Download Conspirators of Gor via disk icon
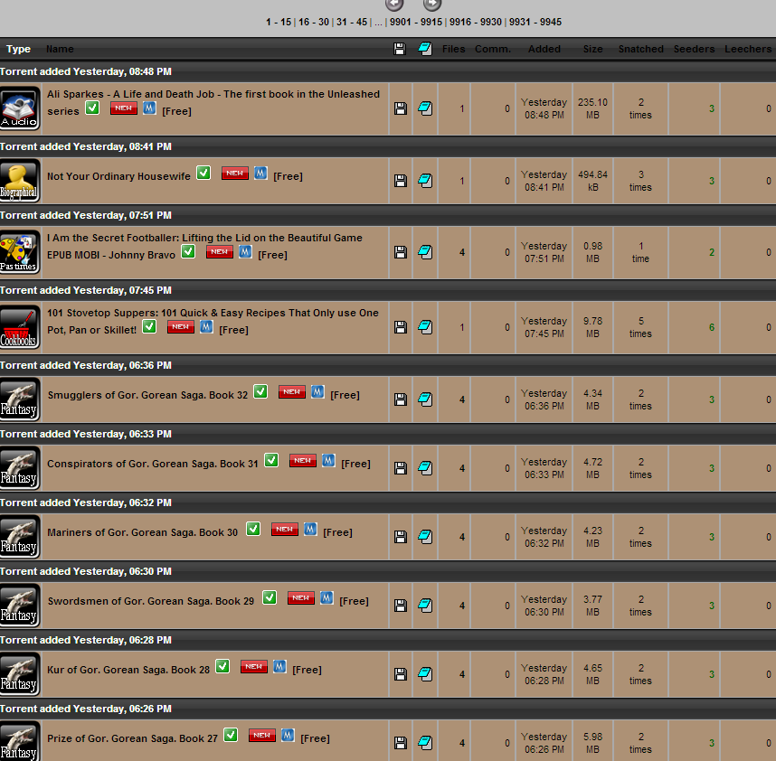 coord(401,468)
